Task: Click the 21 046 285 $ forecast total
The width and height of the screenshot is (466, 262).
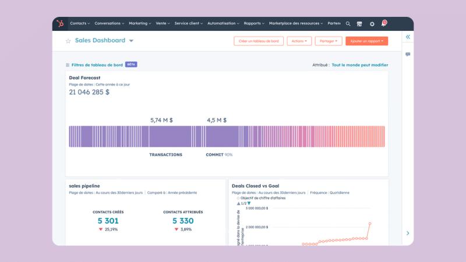Action: point(89,93)
